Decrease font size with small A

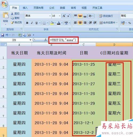tap(68, 16)
